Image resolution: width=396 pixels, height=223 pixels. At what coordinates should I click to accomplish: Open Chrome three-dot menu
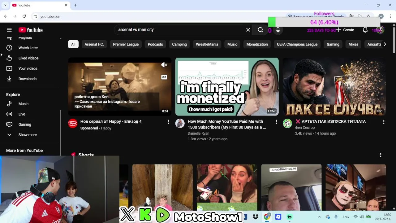(390, 16)
